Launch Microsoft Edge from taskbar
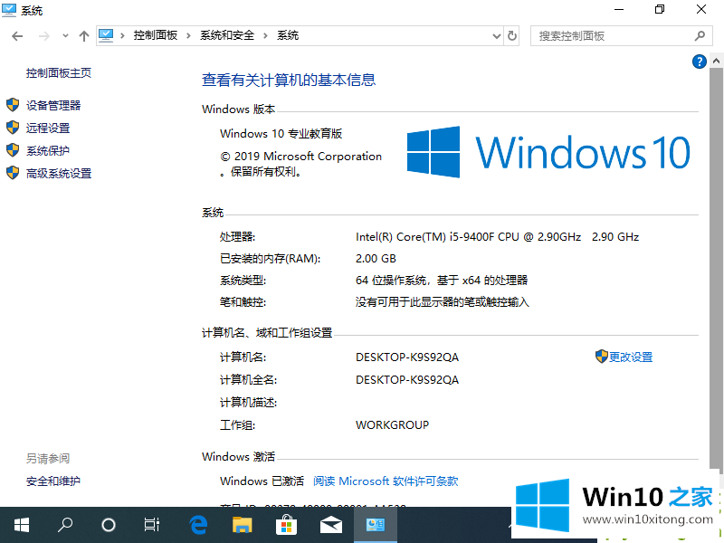 point(198,525)
